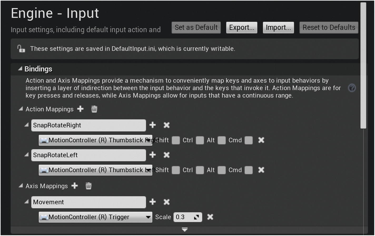Add a new Action Mapping with plus icon
This screenshot has height=236, width=375.
coord(80,109)
